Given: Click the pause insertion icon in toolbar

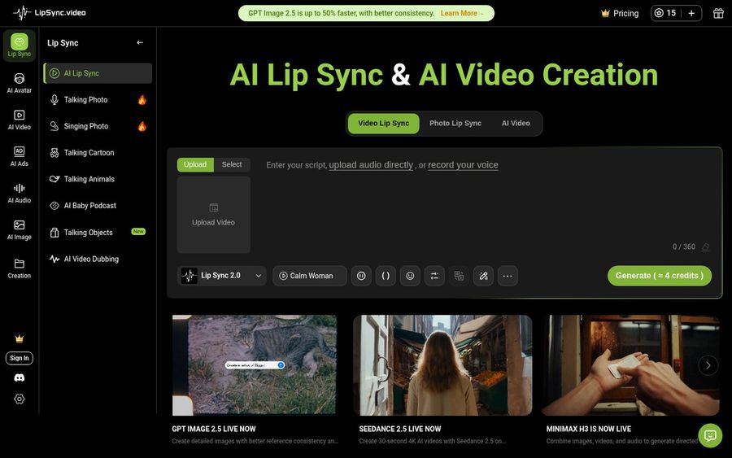Looking at the screenshot, I should tap(361, 276).
